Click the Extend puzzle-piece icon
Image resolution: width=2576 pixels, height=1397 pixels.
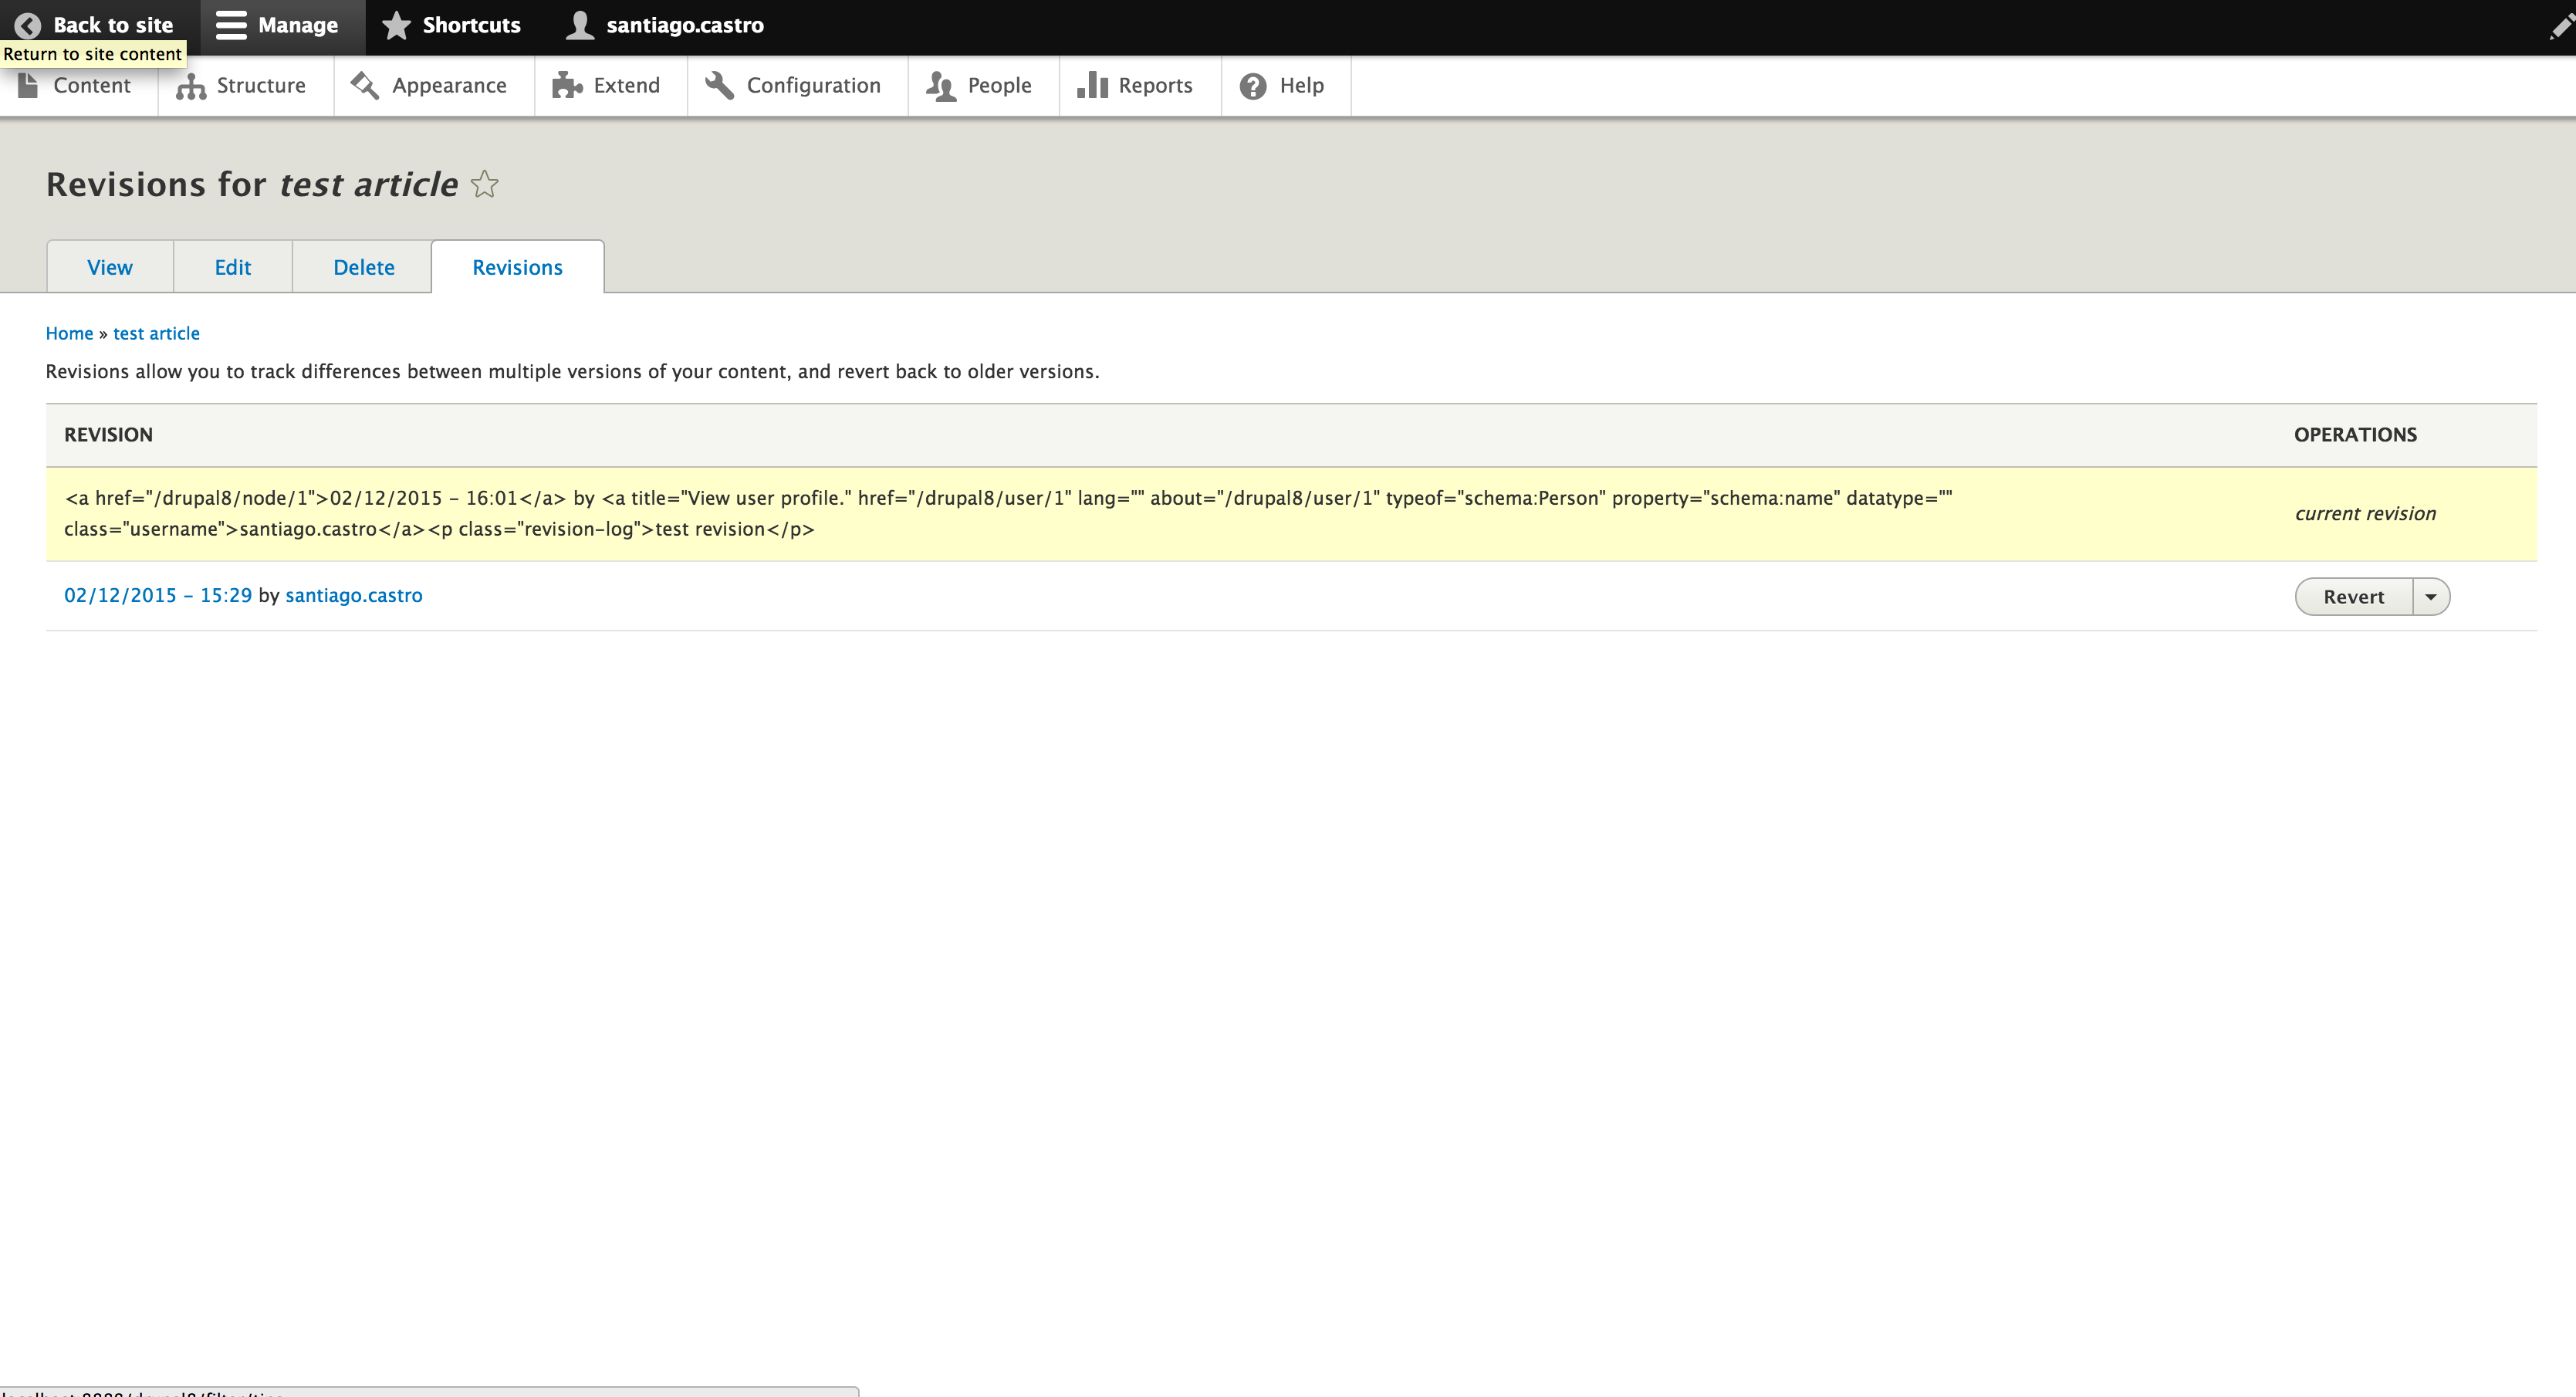click(x=567, y=85)
